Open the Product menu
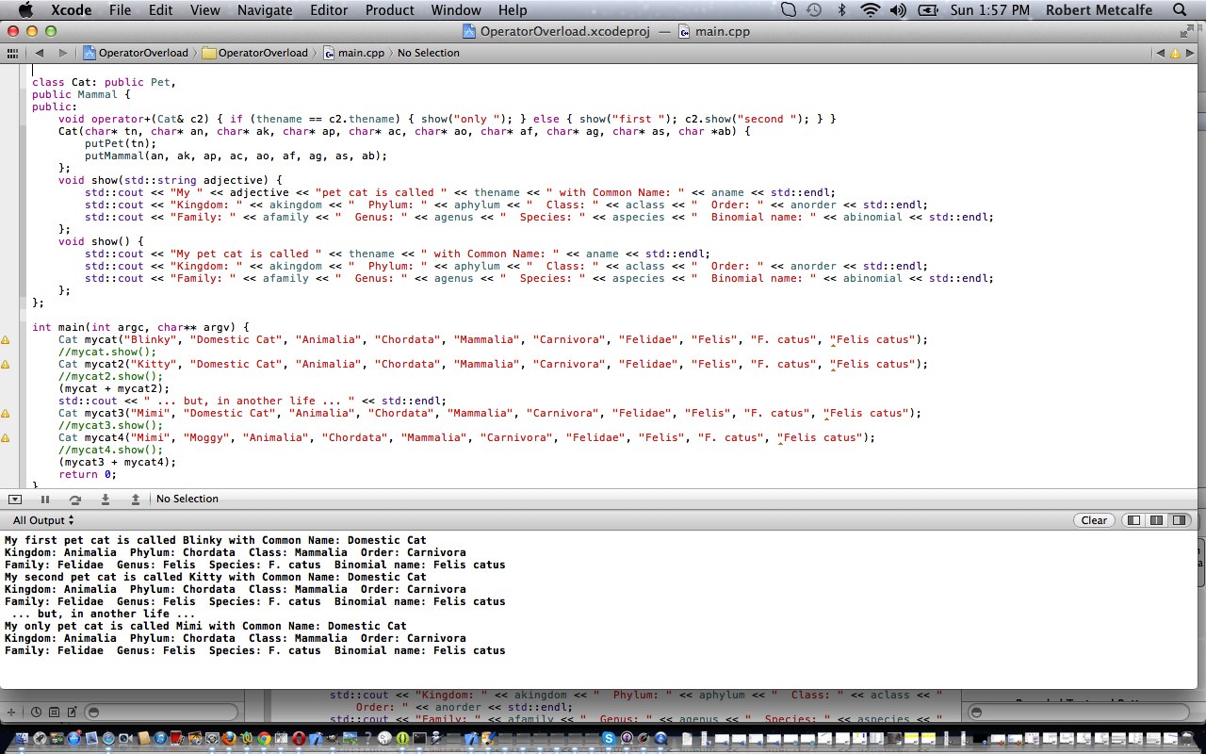The width and height of the screenshot is (1206, 754). [x=389, y=10]
